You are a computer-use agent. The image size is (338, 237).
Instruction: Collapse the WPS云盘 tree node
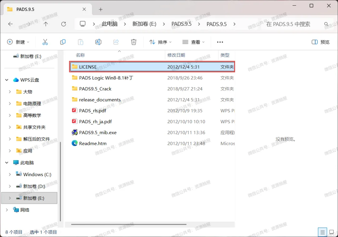tap(7, 80)
